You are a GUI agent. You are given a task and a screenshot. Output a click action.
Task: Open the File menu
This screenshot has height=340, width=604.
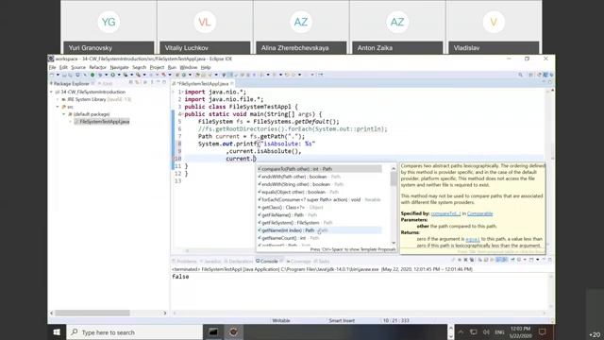[x=53, y=67]
